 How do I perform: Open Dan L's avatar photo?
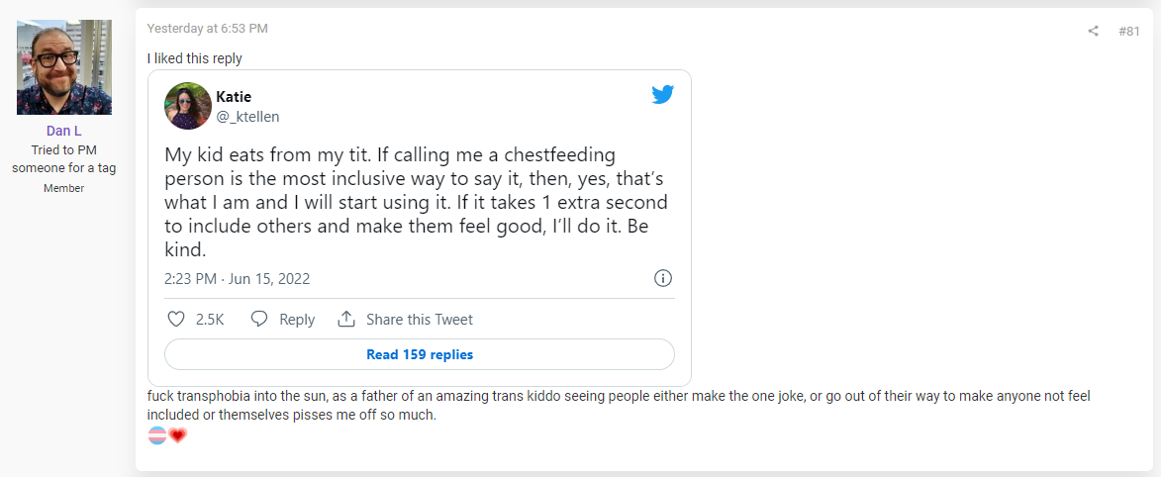coord(64,67)
